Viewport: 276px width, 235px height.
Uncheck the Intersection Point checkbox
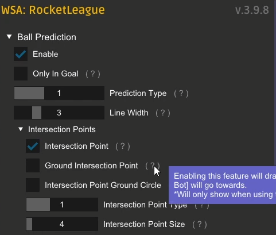[33, 146]
